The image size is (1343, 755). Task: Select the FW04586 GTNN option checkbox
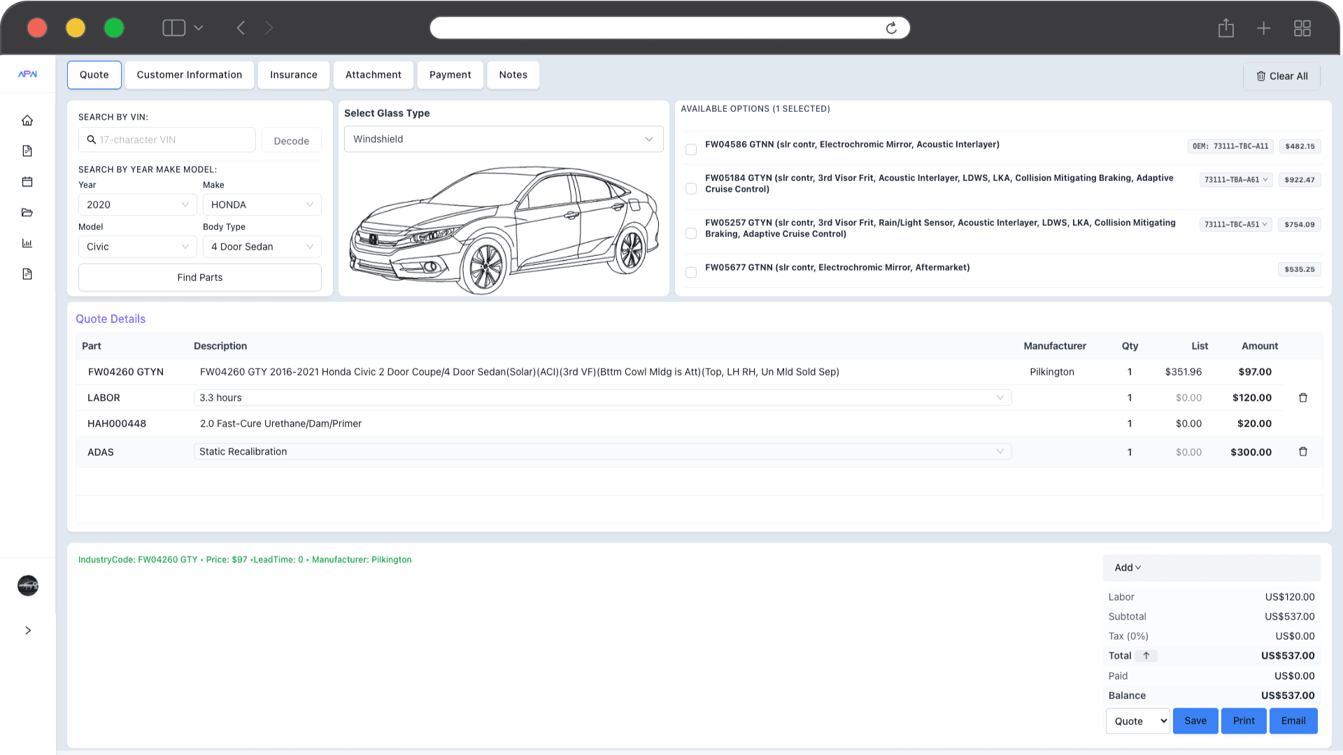(x=691, y=150)
